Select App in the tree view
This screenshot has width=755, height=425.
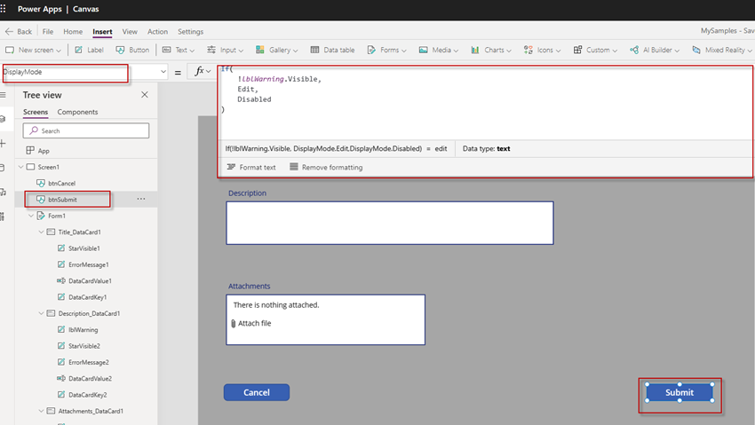coord(44,151)
